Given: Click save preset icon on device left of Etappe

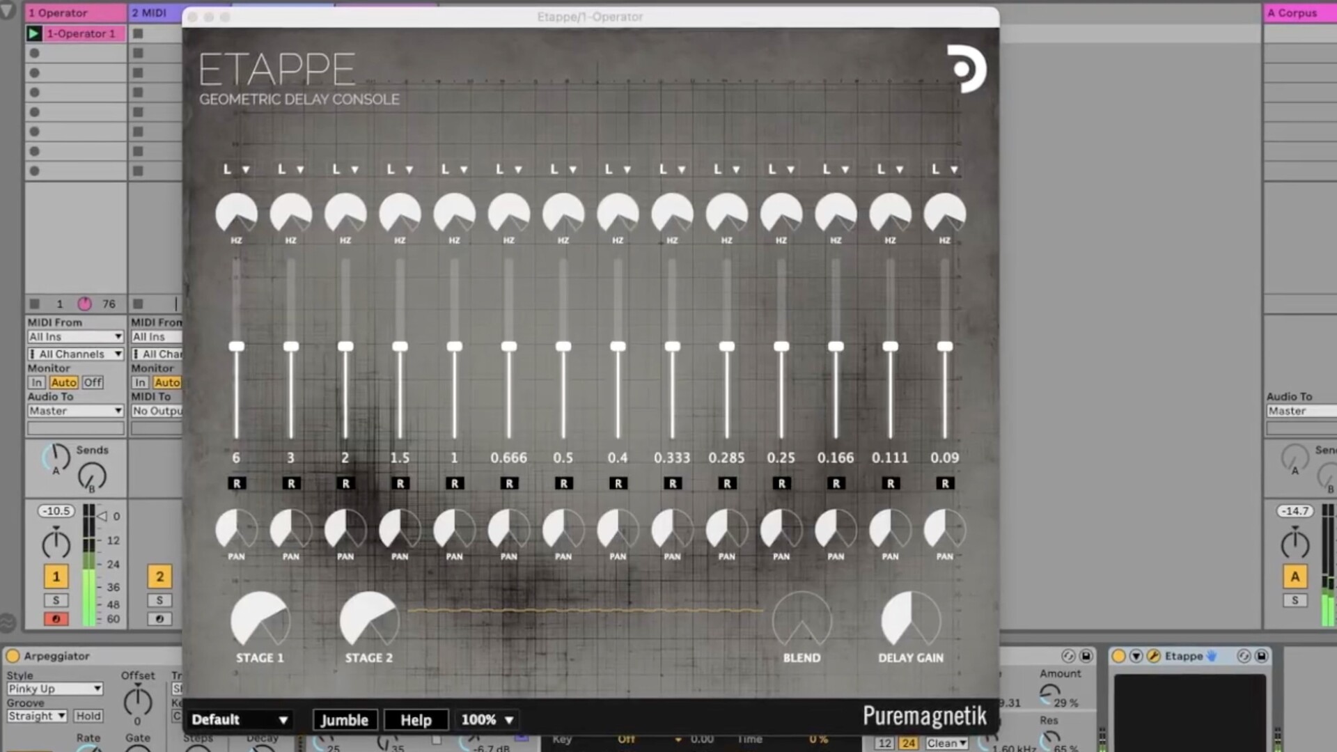Looking at the screenshot, I should 1086,656.
